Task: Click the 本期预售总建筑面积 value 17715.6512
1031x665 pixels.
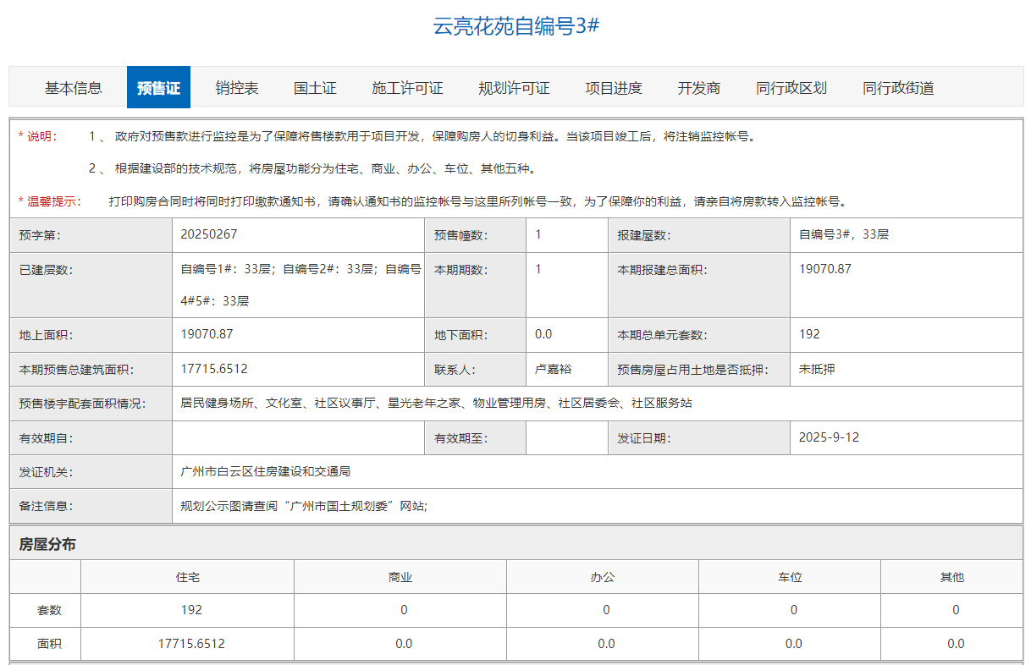Action: point(214,369)
